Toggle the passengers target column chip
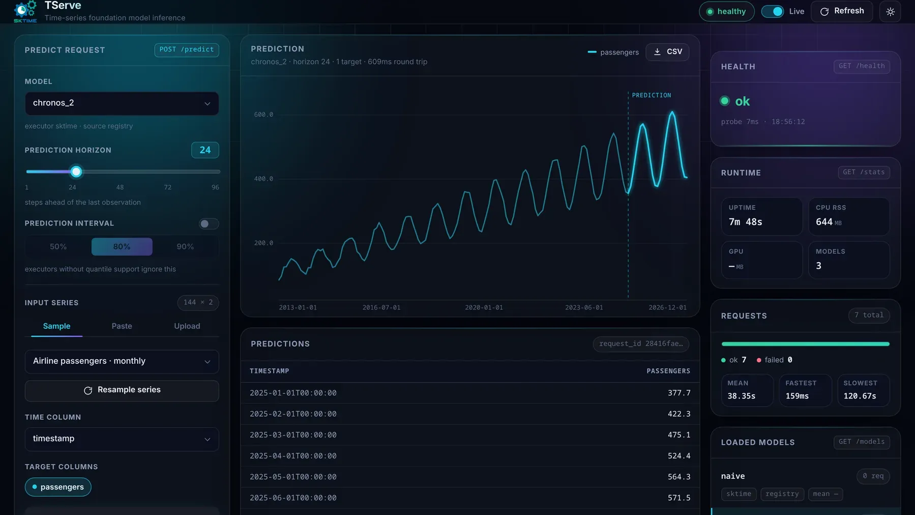The image size is (915, 515). [x=58, y=487]
